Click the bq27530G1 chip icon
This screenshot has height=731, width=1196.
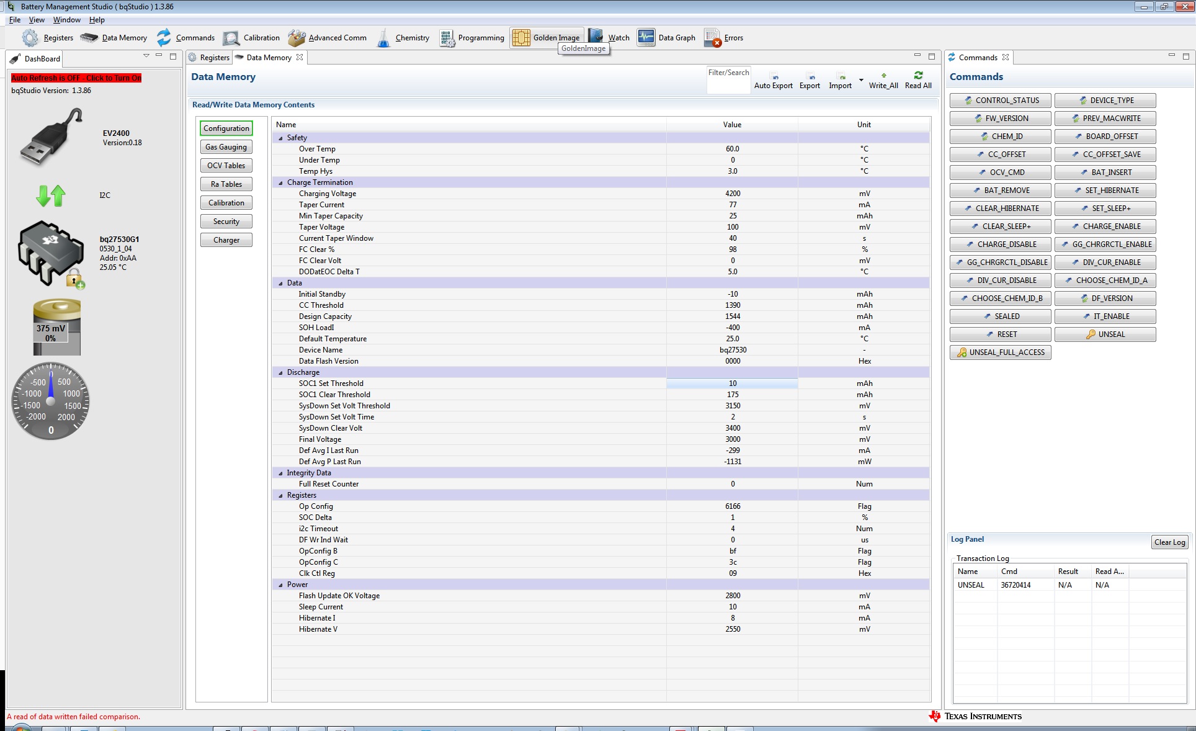click(51, 253)
